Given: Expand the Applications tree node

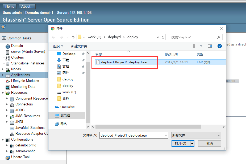Looking at the screenshot, I should coord(3,75).
